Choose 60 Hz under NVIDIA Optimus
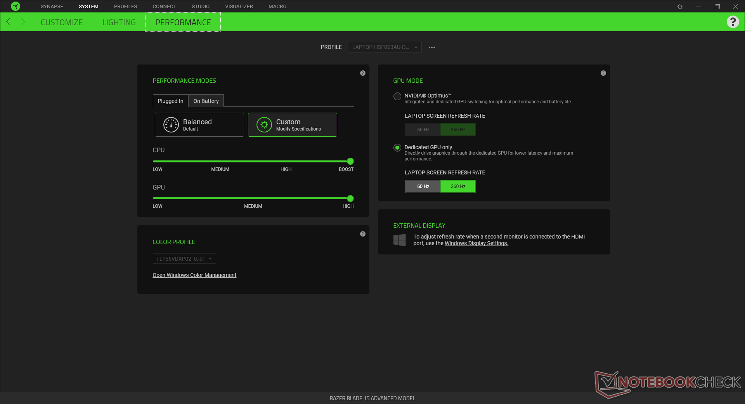 (423, 130)
